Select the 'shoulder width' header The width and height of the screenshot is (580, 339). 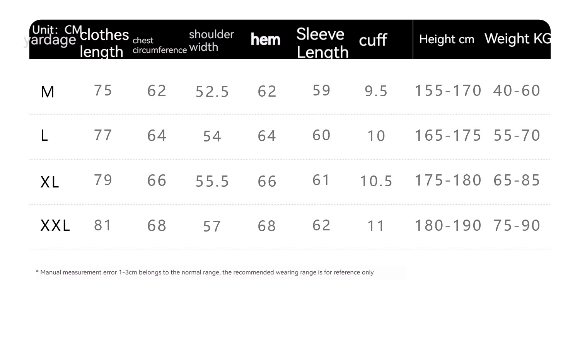pyautogui.click(x=211, y=41)
